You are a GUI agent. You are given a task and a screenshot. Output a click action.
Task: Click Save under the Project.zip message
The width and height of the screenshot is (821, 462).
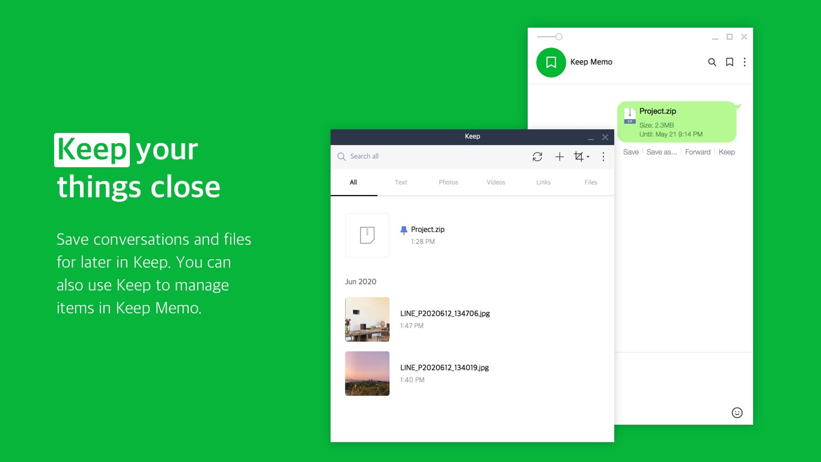tap(631, 152)
